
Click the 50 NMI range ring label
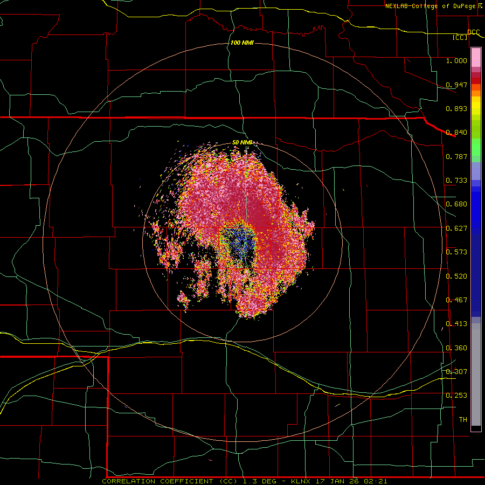click(x=242, y=143)
